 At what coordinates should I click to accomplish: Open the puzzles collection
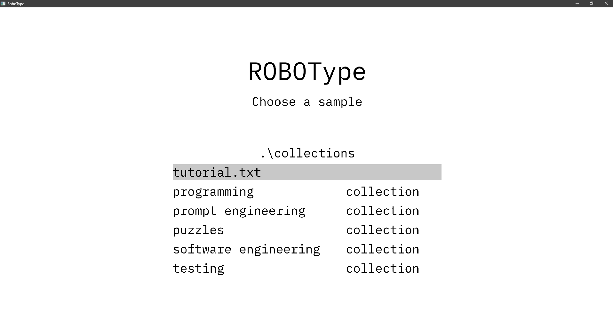[x=198, y=230]
